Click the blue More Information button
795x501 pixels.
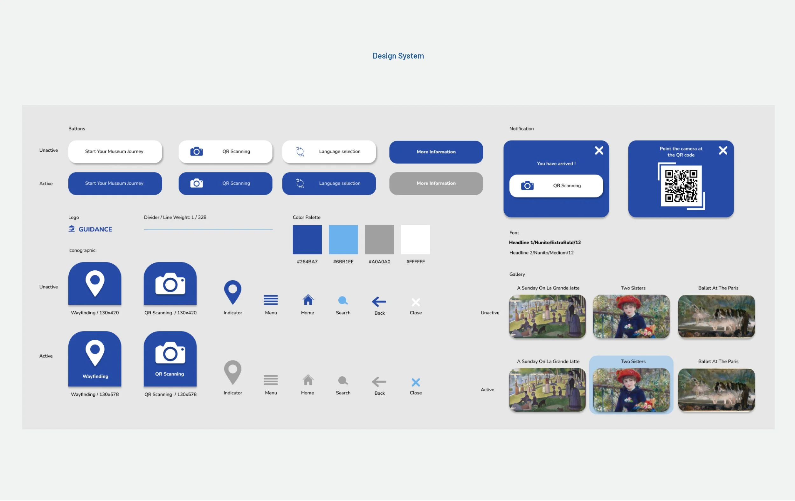tap(436, 152)
